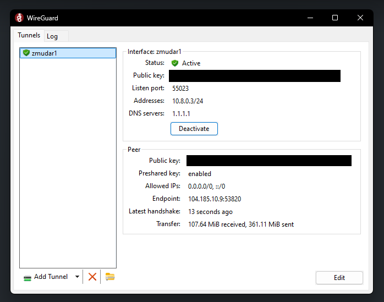This screenshot has height=302, width=384.
Task: Click the WireGuard logo in title bar
Action: [x=19, y=18]
